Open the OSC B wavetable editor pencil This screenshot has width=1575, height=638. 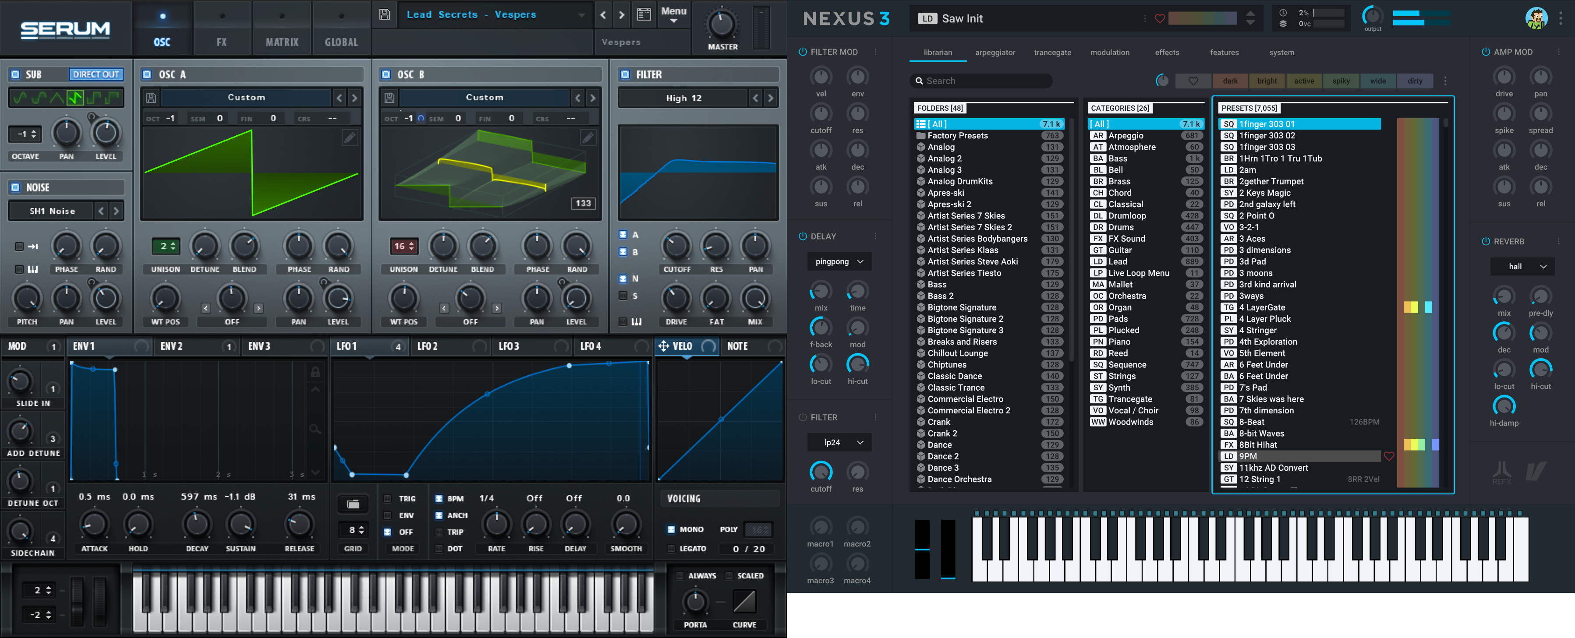588,138
